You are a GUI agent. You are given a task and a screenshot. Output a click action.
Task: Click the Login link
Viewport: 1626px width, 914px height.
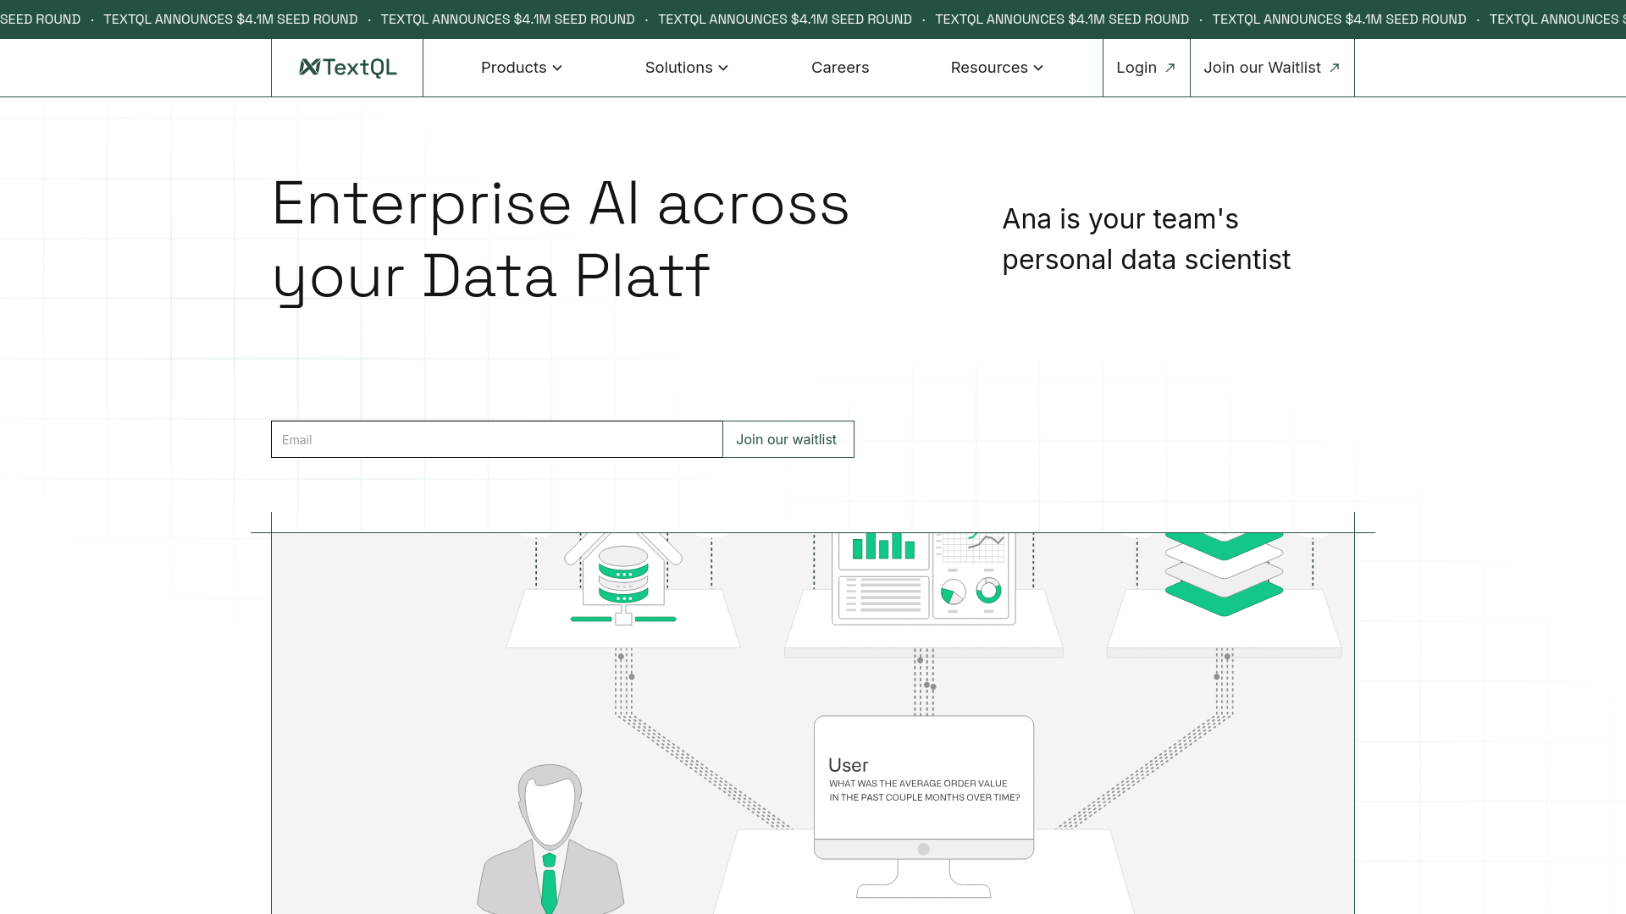[1146, 68]
